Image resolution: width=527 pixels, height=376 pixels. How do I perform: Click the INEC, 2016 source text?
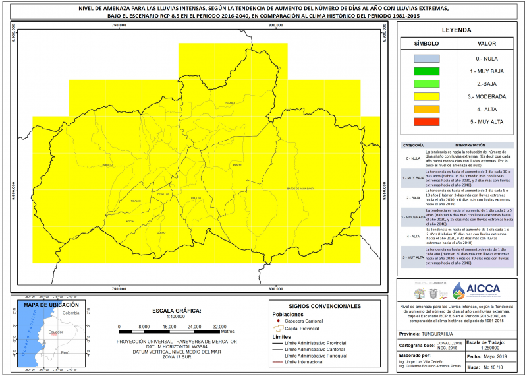(x=447, y=348)
